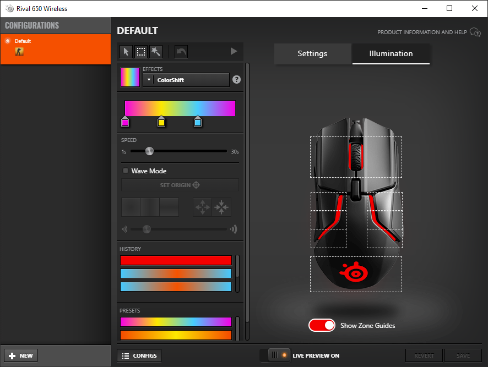Click the SteelSeries title bar icon
This screenshot has width=488, height=367.
10,8
